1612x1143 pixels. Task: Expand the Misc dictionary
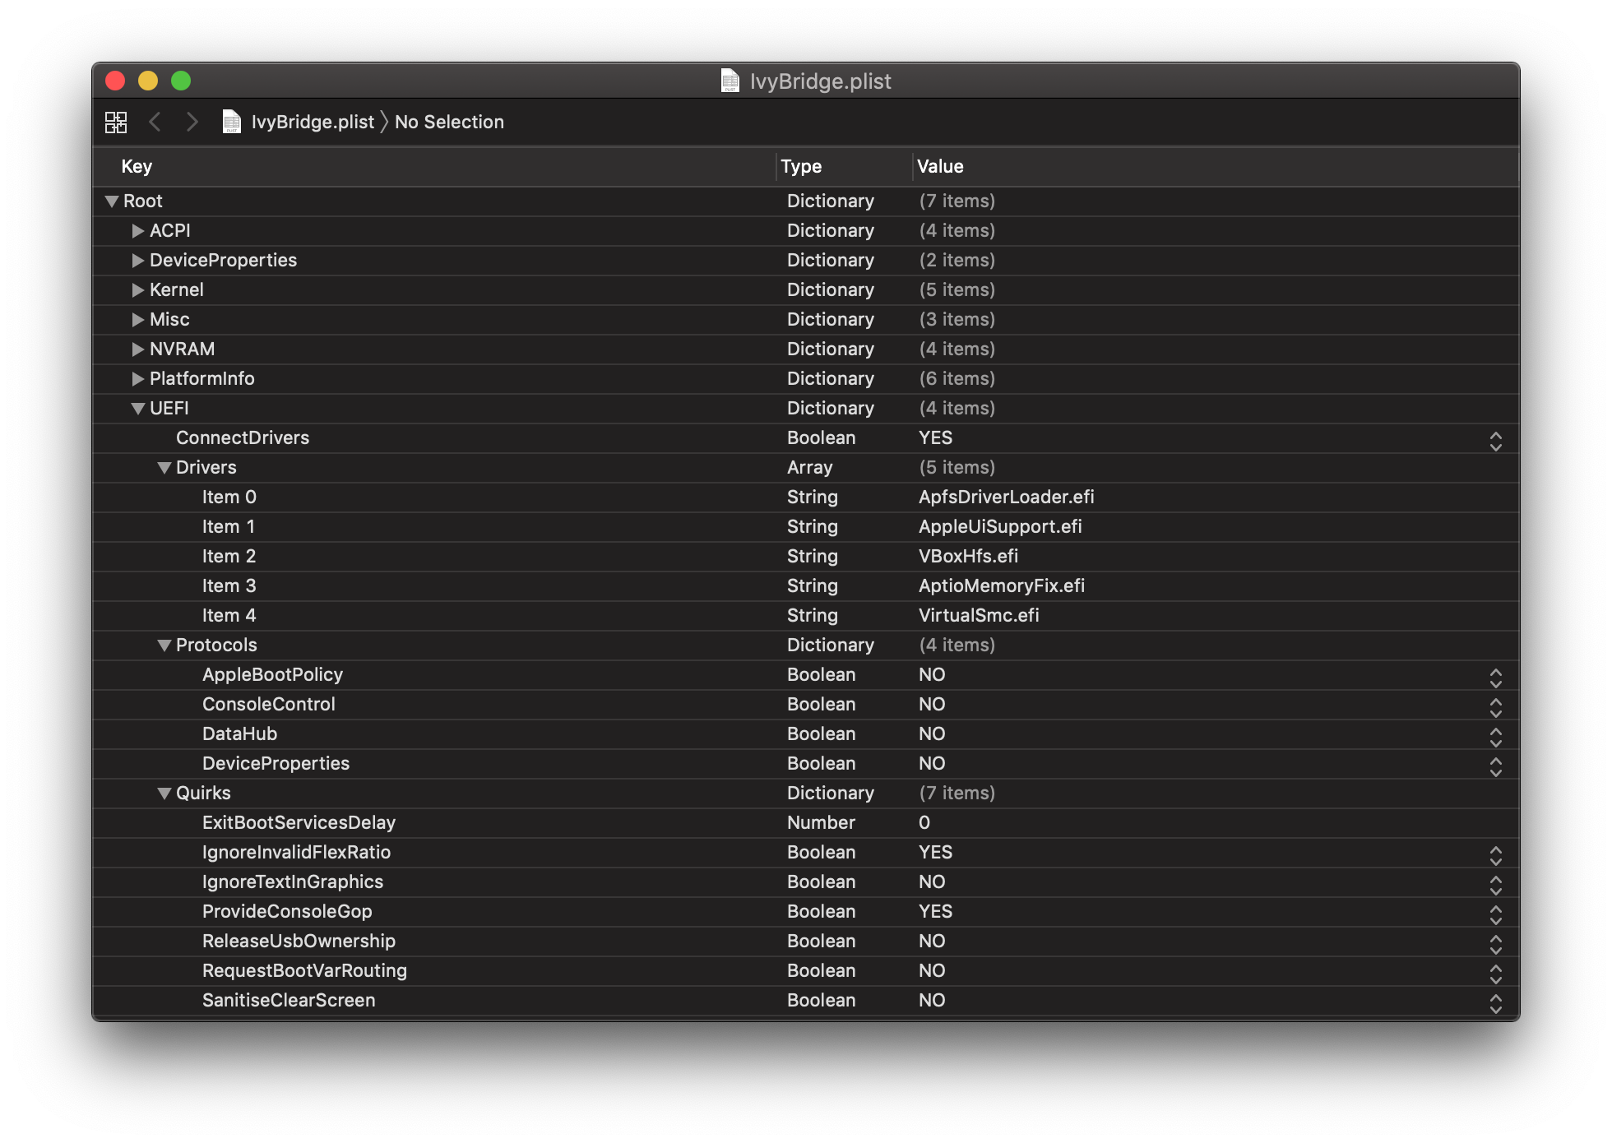[x=138, y=320]
